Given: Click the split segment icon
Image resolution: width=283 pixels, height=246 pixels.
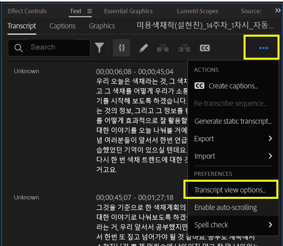Looking at the screenshot, I should tap(185, 48).
